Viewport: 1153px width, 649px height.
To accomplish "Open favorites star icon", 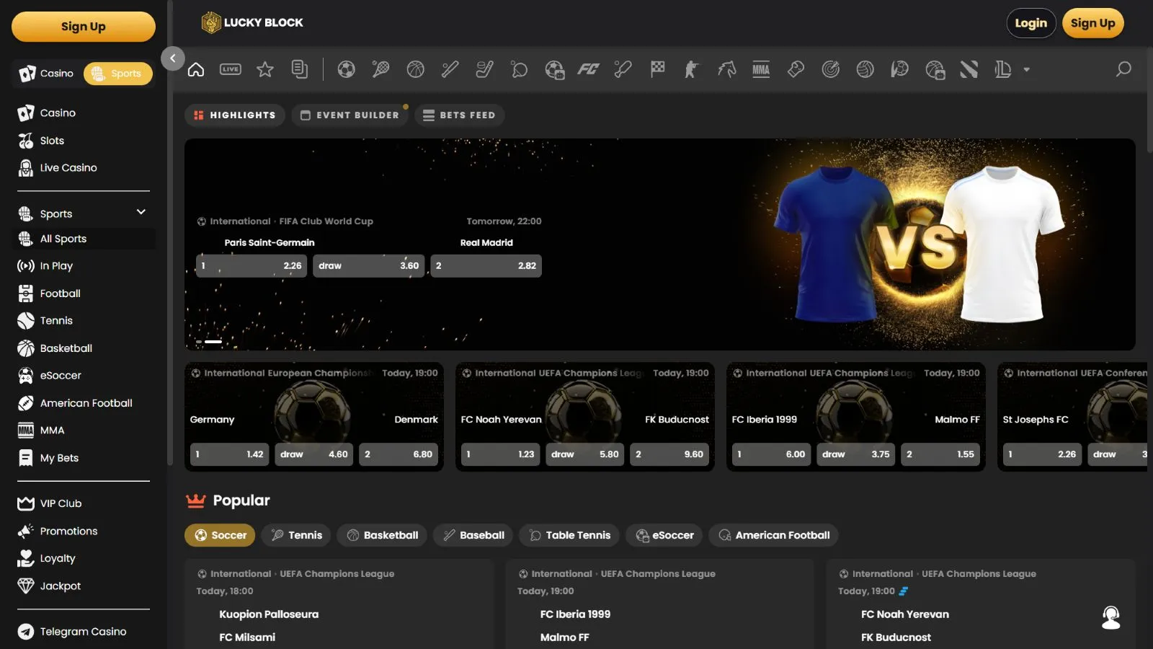I will (x=265, y=69).
